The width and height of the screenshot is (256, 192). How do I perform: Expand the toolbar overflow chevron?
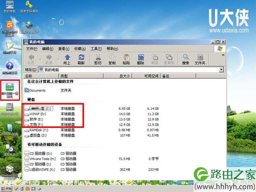point(223,55)
